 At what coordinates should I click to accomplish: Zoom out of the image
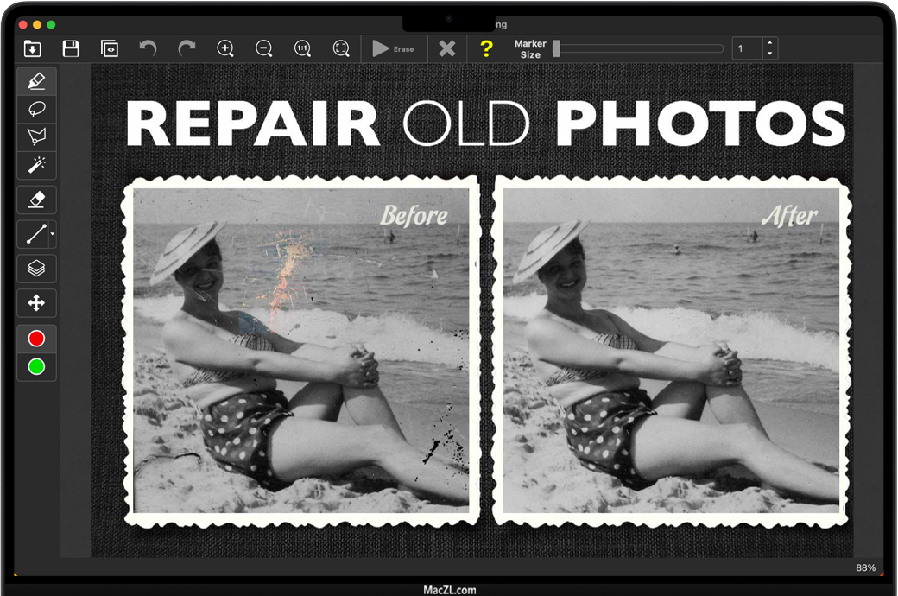coord(264,49)
